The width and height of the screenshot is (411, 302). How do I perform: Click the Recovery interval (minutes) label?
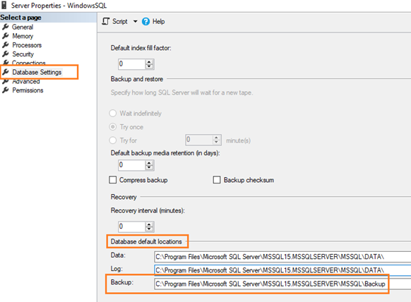[x=148, y=210]
